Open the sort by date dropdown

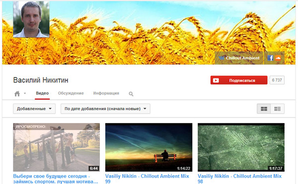coord(105,109)
